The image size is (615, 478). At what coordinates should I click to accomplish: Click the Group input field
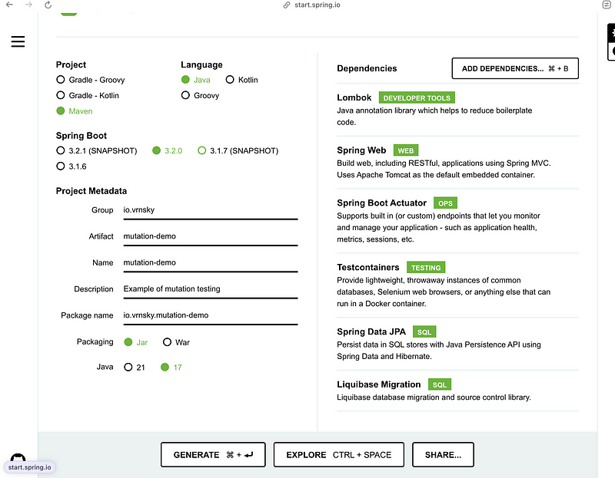tap(210, 210)
